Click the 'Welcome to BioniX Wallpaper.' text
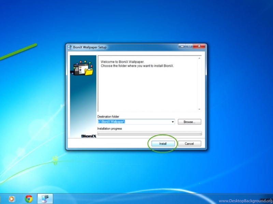 tap(123, 62)
